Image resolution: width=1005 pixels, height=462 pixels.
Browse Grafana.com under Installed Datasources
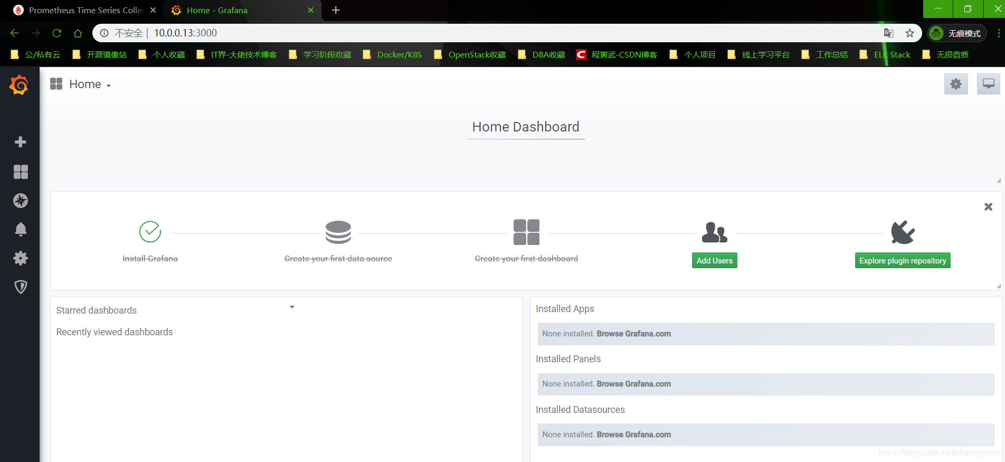(634, 435)
